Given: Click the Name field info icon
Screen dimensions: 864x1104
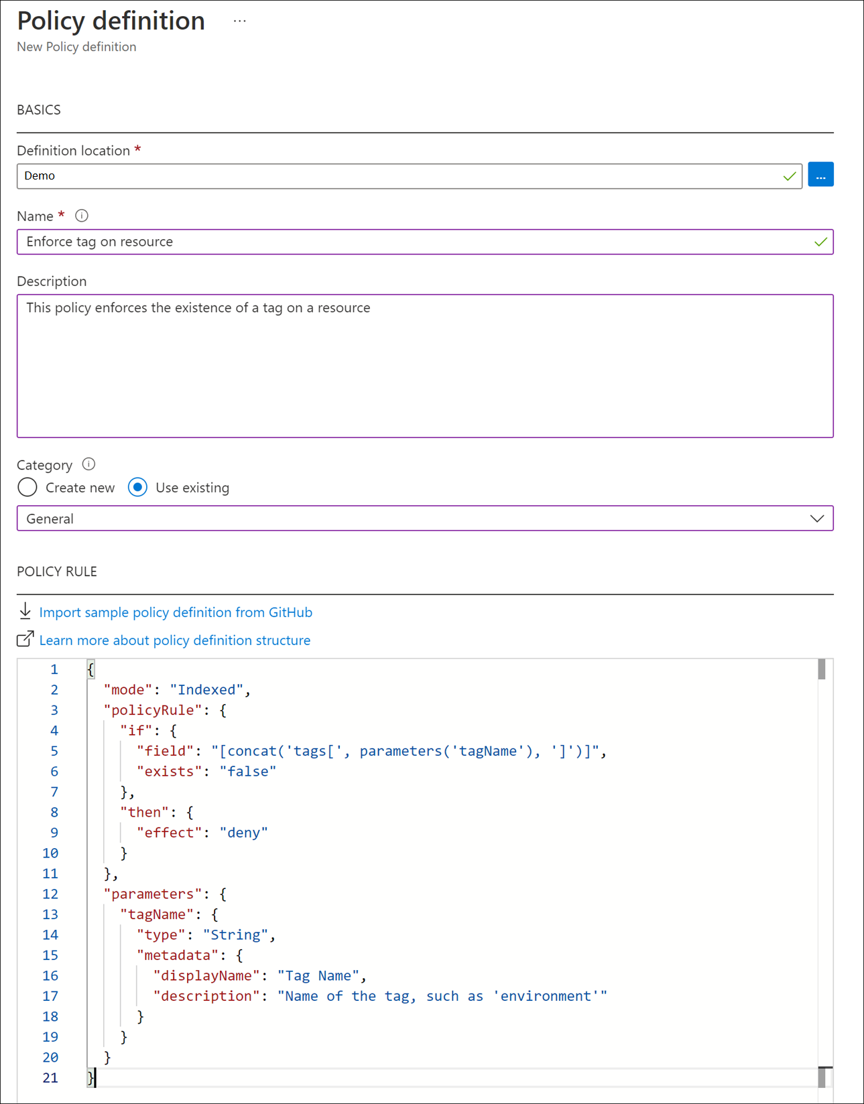Looking at the screenshot, I should [x=82, y=216].
